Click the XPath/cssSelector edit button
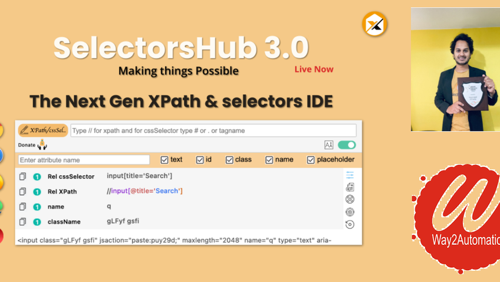Image resolution: width=500 pixels, height=282 pixels. (x=43, y=130)
